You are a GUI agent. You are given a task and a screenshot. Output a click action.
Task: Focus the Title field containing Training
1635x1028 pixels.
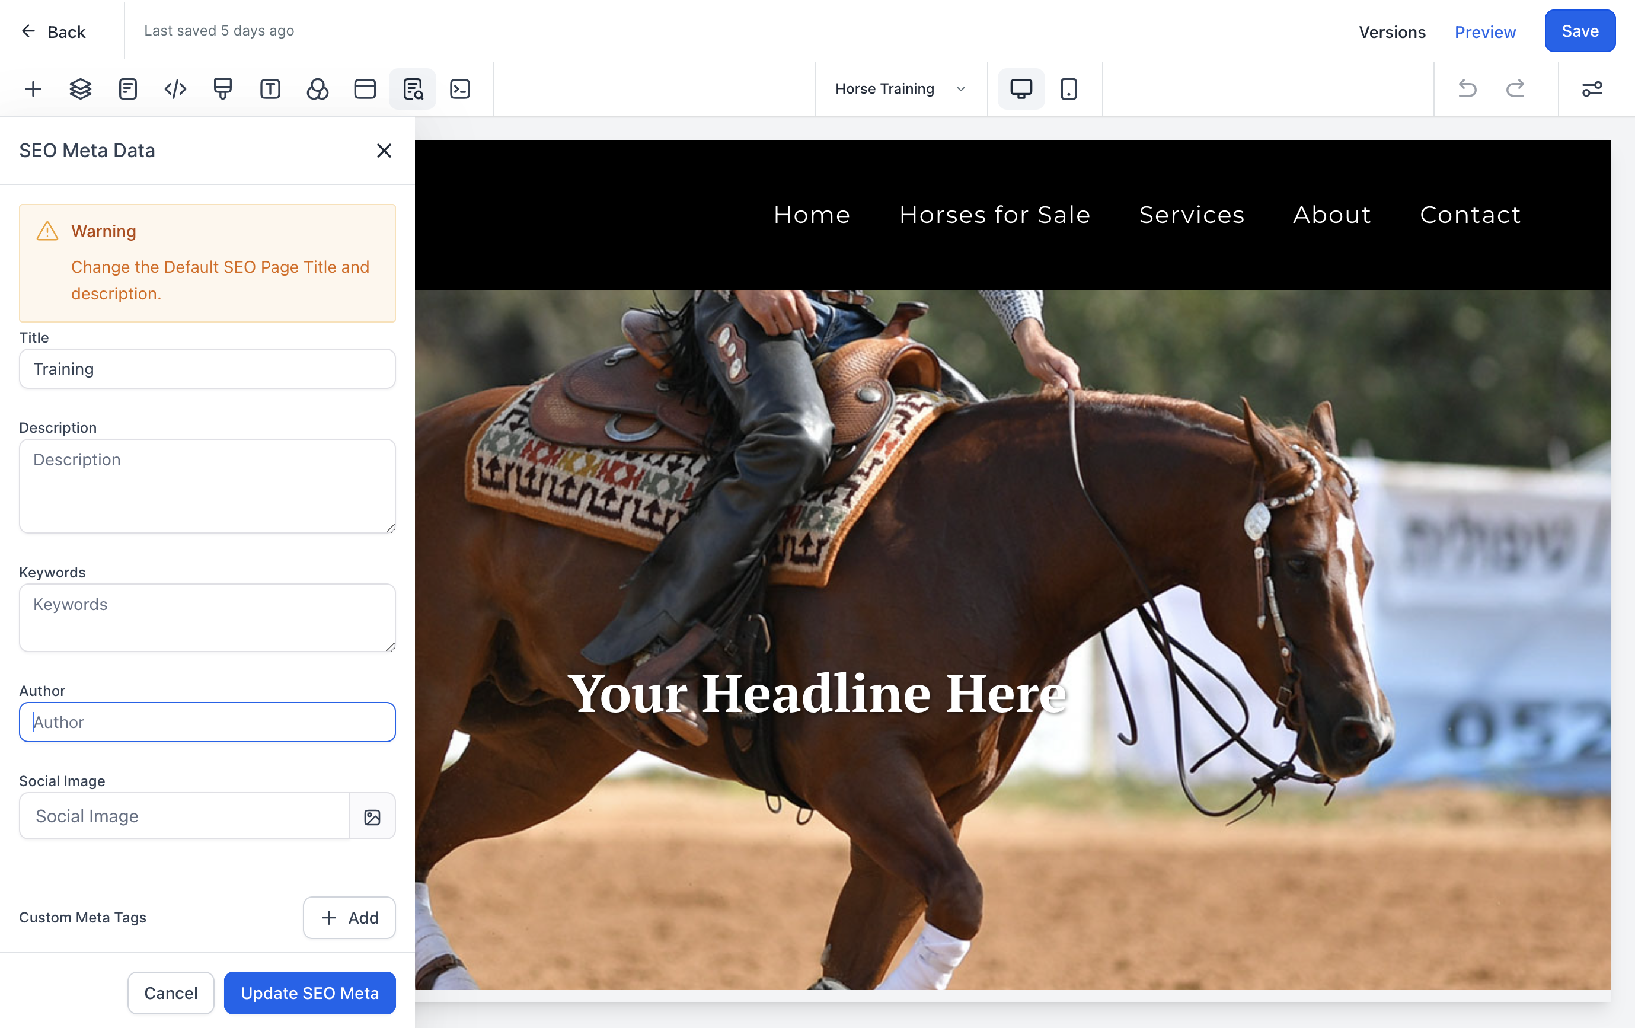(x=207, y=369)
